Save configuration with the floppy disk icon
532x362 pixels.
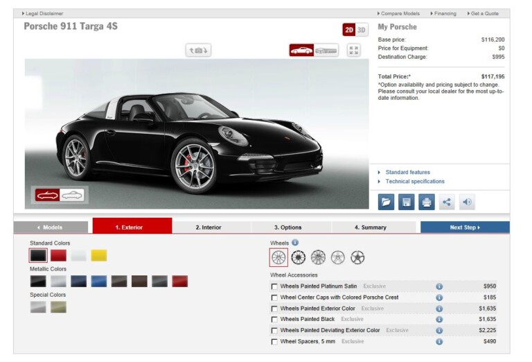406,202
